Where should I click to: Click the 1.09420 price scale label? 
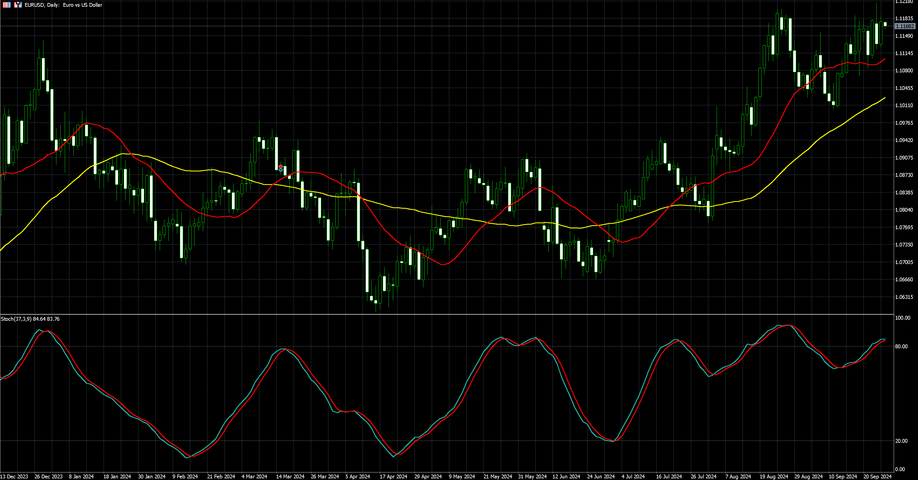904,140
